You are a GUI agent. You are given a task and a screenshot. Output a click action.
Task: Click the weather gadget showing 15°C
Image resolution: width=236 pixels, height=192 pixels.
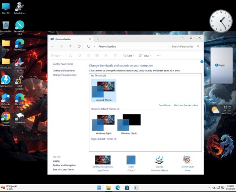pos(221,109)
